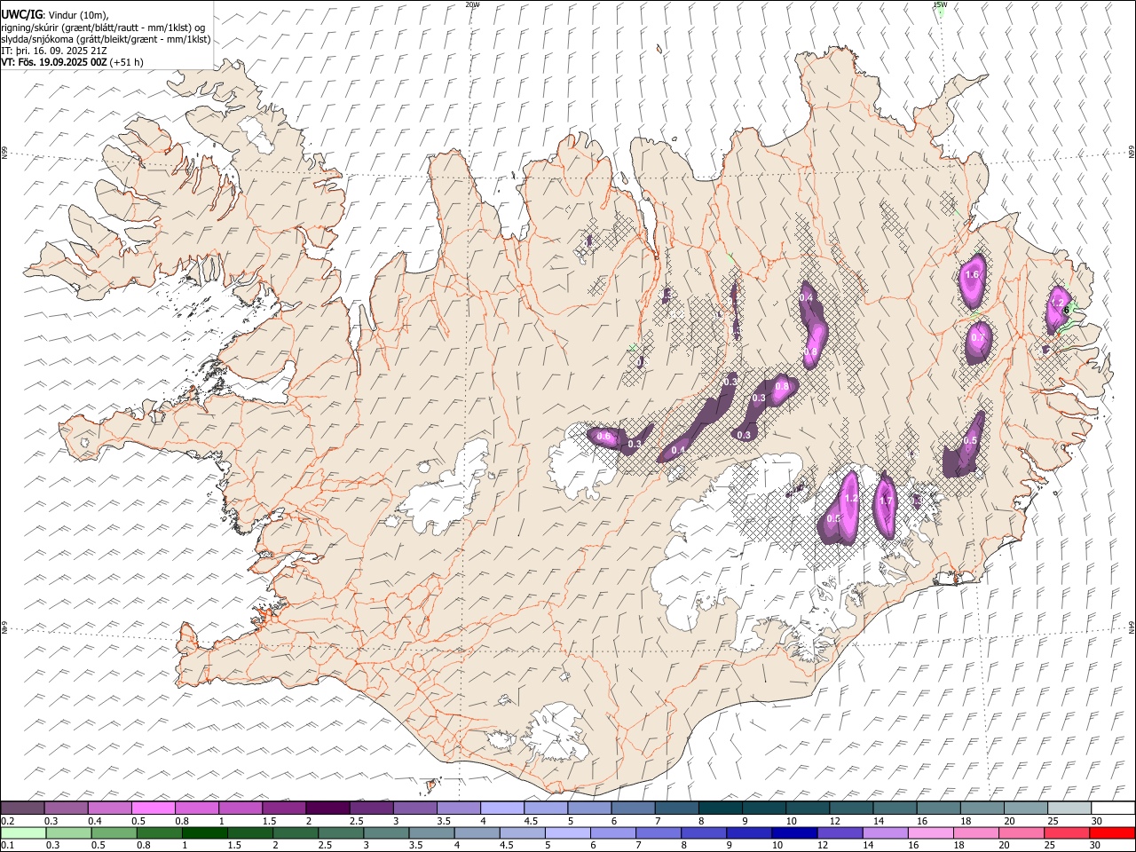Click the bright red swatch labeled 30
Screen dimensions: 1136x852
(x=1112, y=832)
